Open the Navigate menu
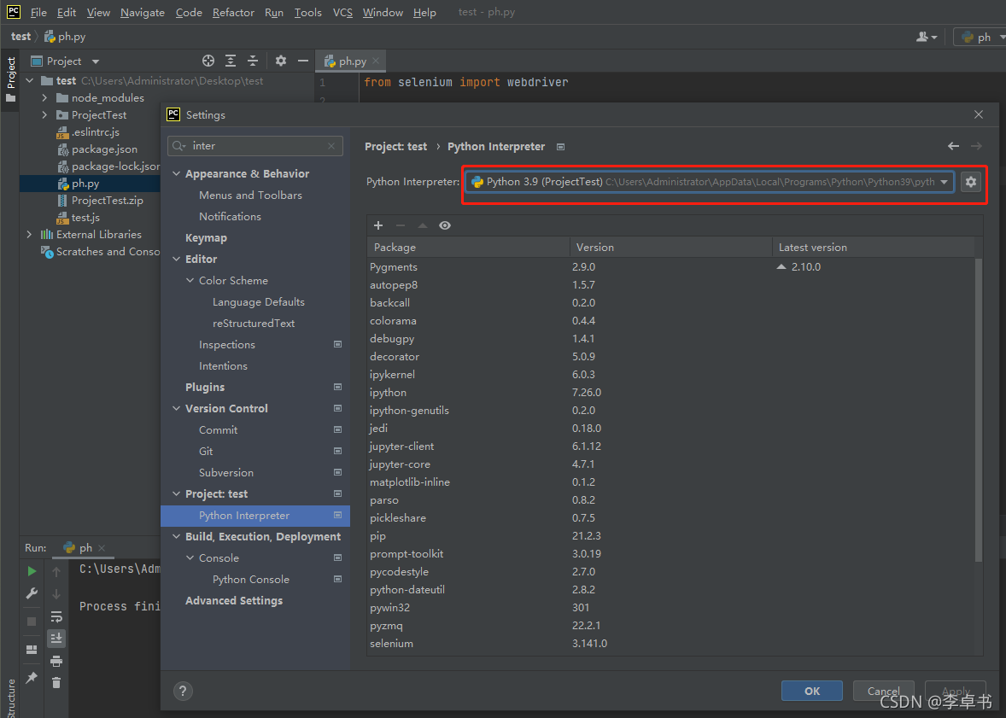Image resolution: width=1006 pixels, height=718 pixels. tap(143, 12)
